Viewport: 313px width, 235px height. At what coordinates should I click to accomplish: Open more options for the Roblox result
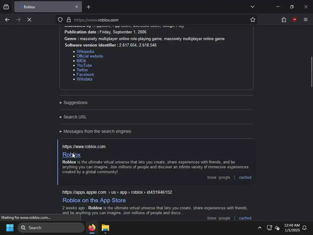[x=234, y=177]
